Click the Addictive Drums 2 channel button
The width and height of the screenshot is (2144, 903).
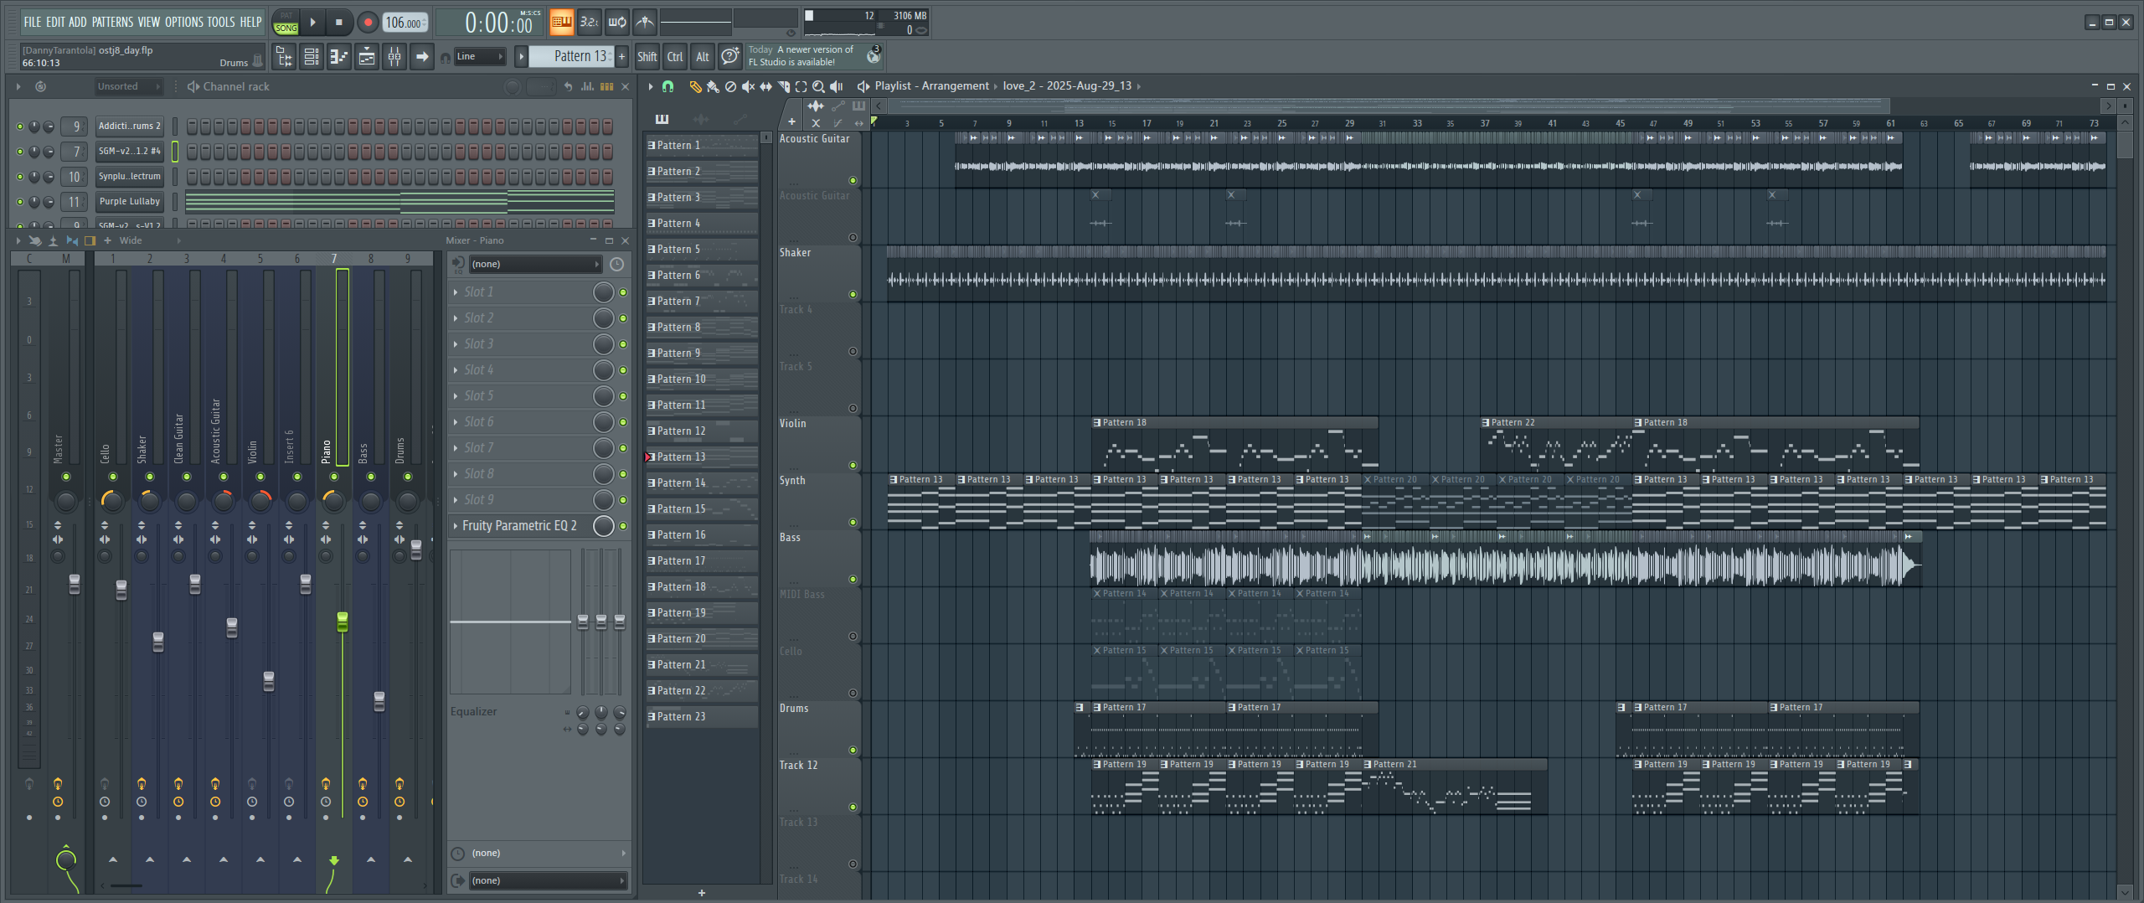coord(129,126)
